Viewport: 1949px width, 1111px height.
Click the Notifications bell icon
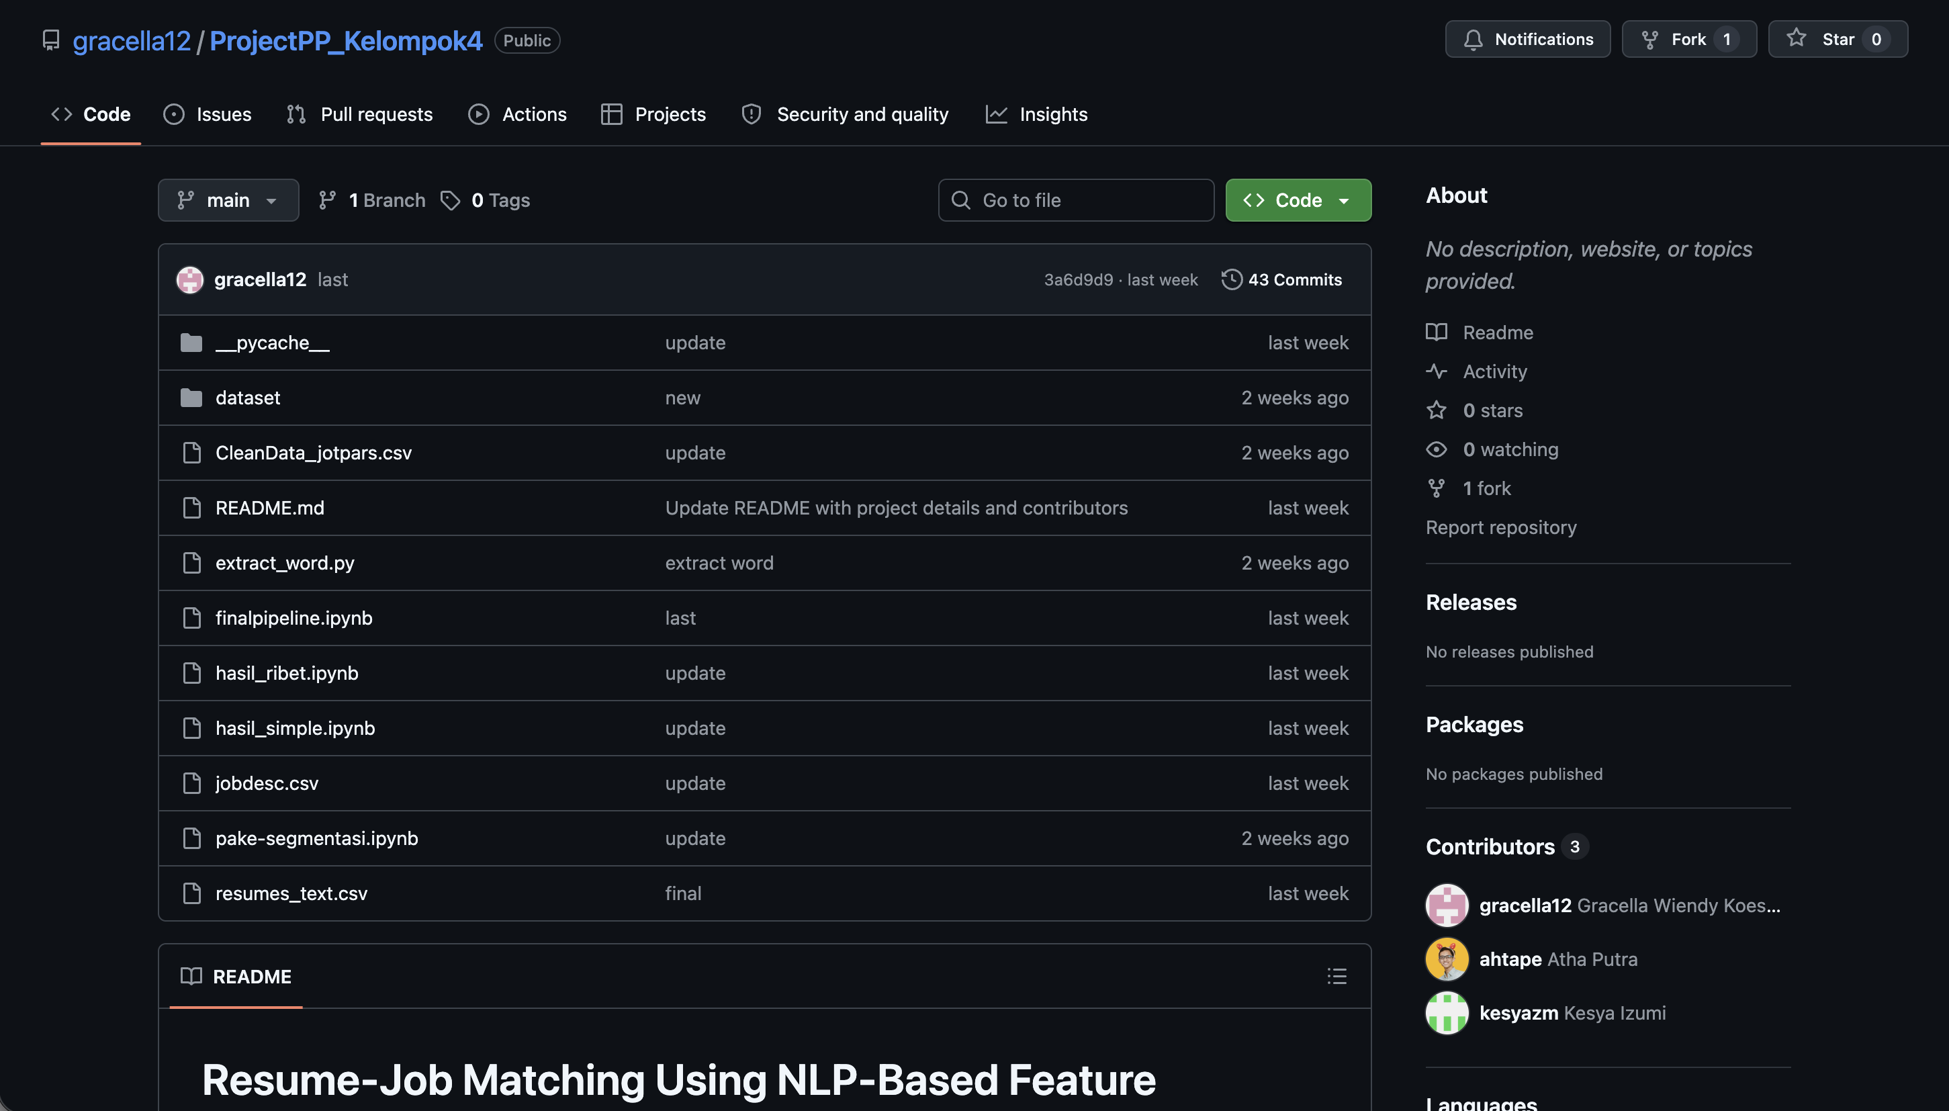point(1473,40)
